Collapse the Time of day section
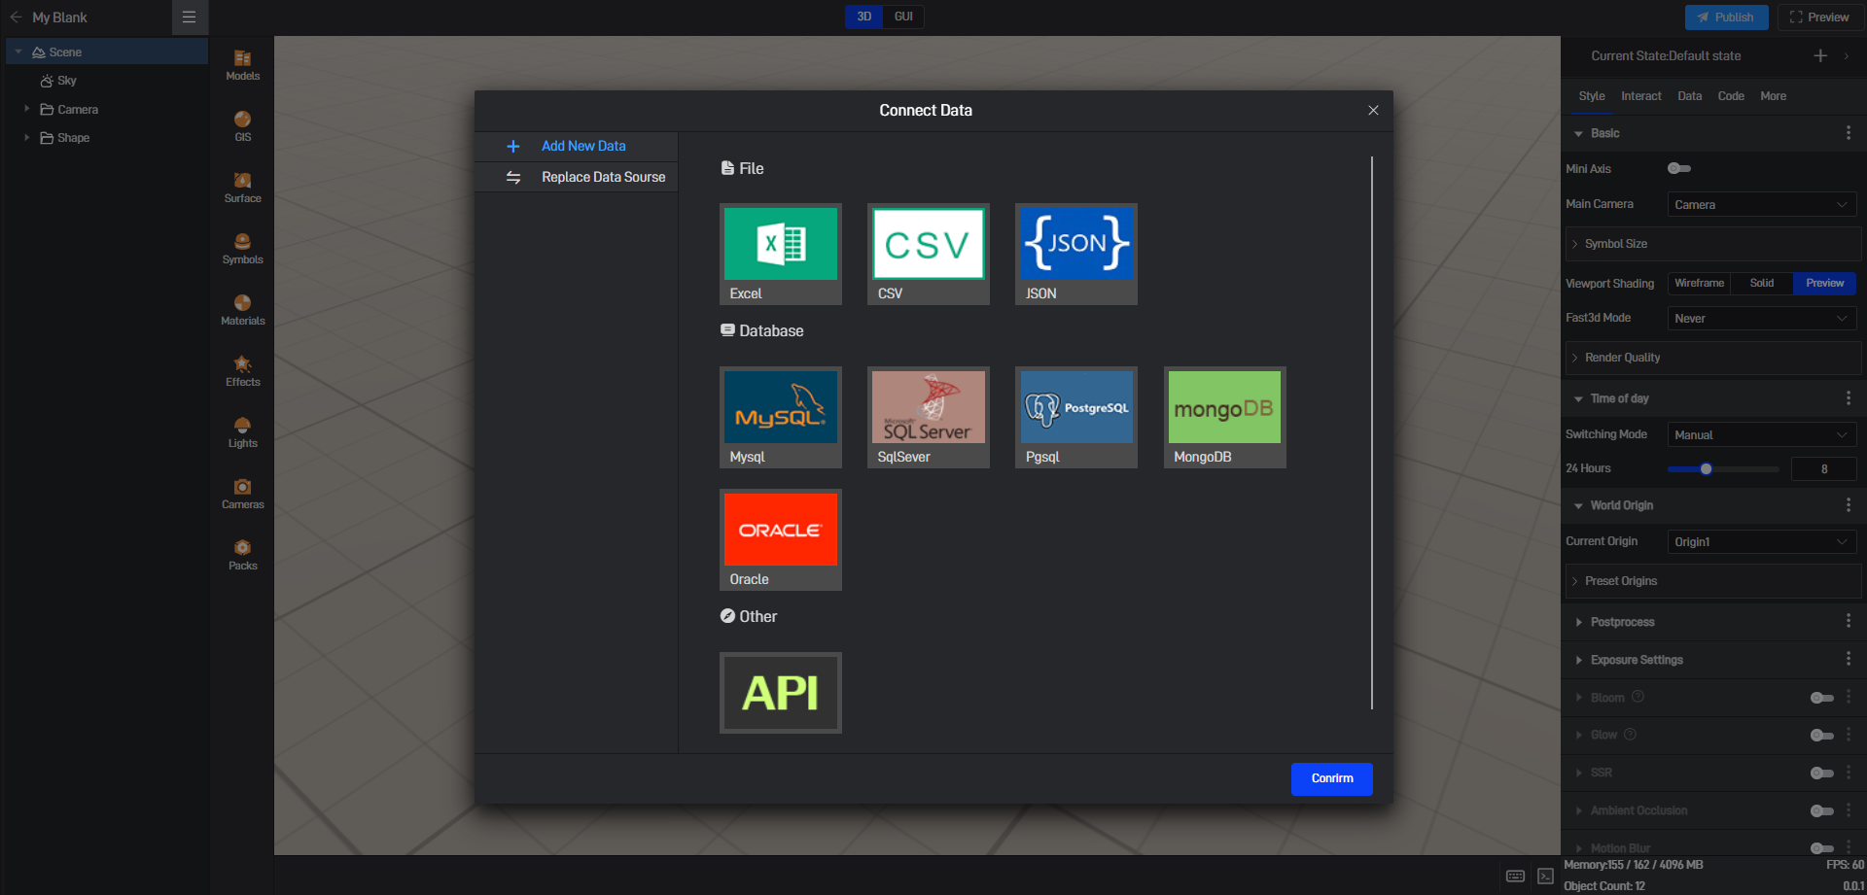 click(x=1578, y=398)
